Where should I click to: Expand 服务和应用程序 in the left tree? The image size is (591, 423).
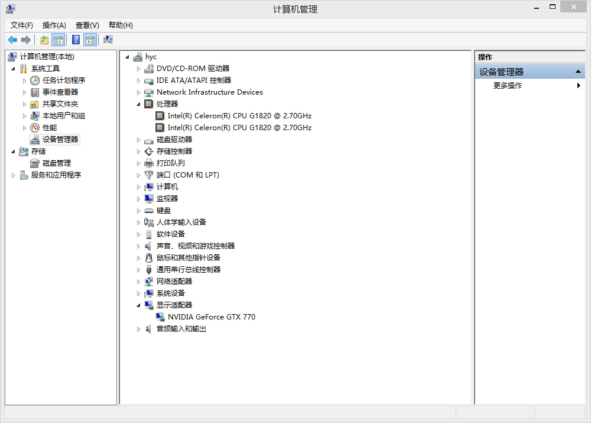coord(13,175)
